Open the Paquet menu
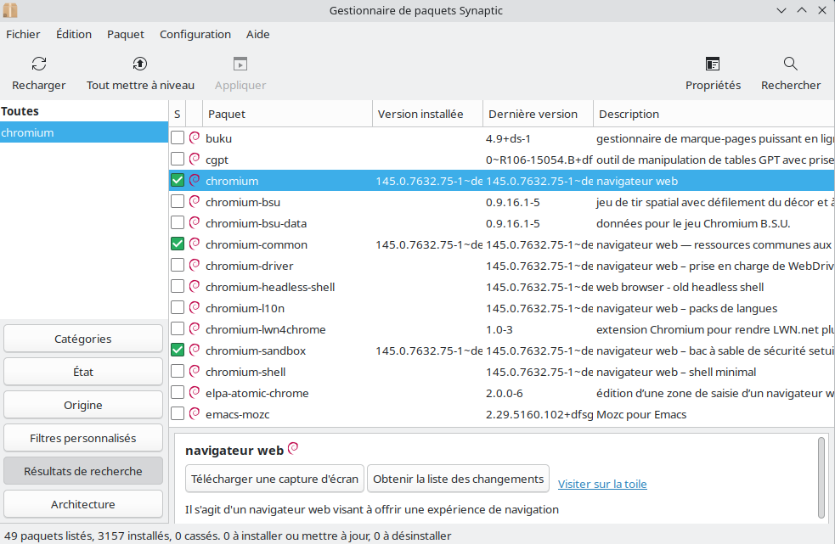 click(x=126, y=35)
